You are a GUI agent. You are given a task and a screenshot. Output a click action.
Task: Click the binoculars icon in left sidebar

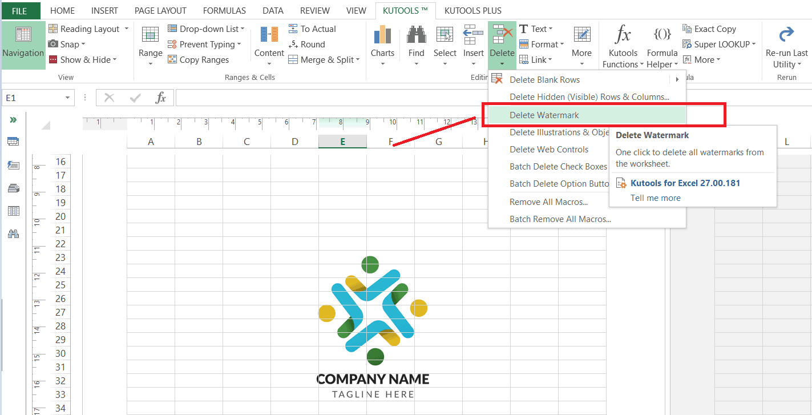13,233
